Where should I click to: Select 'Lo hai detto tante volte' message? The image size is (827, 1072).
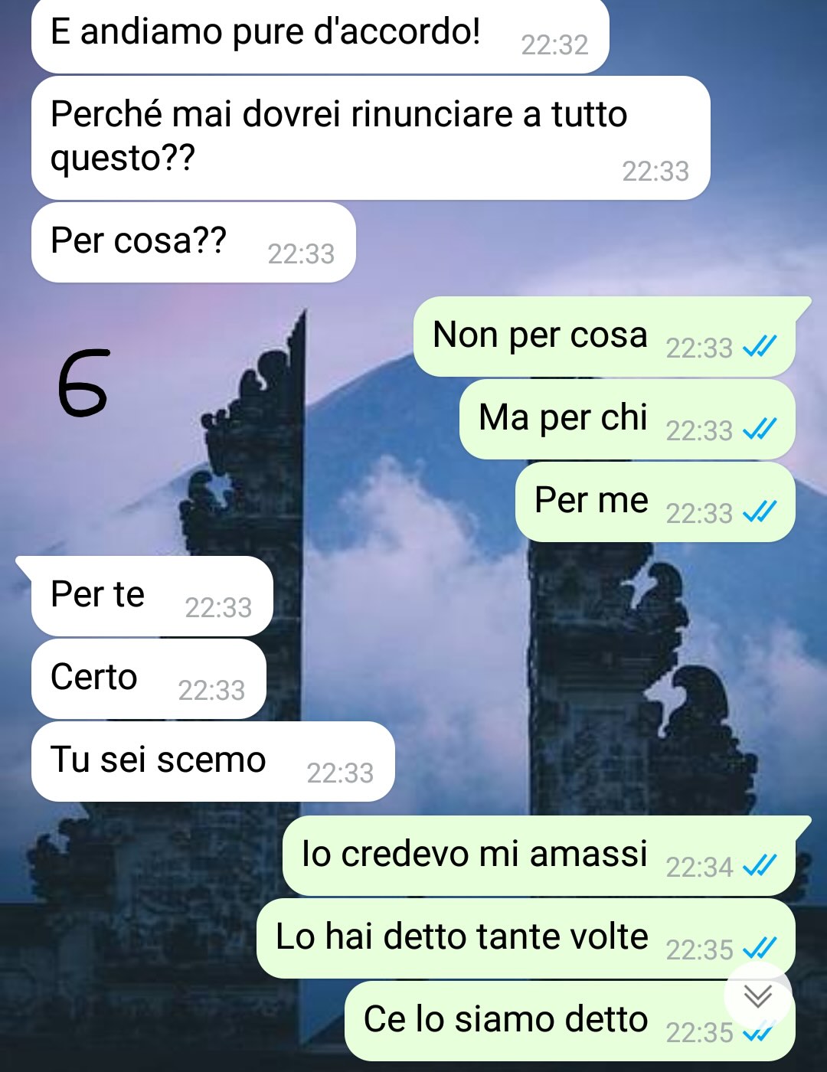tap(525, 939)
